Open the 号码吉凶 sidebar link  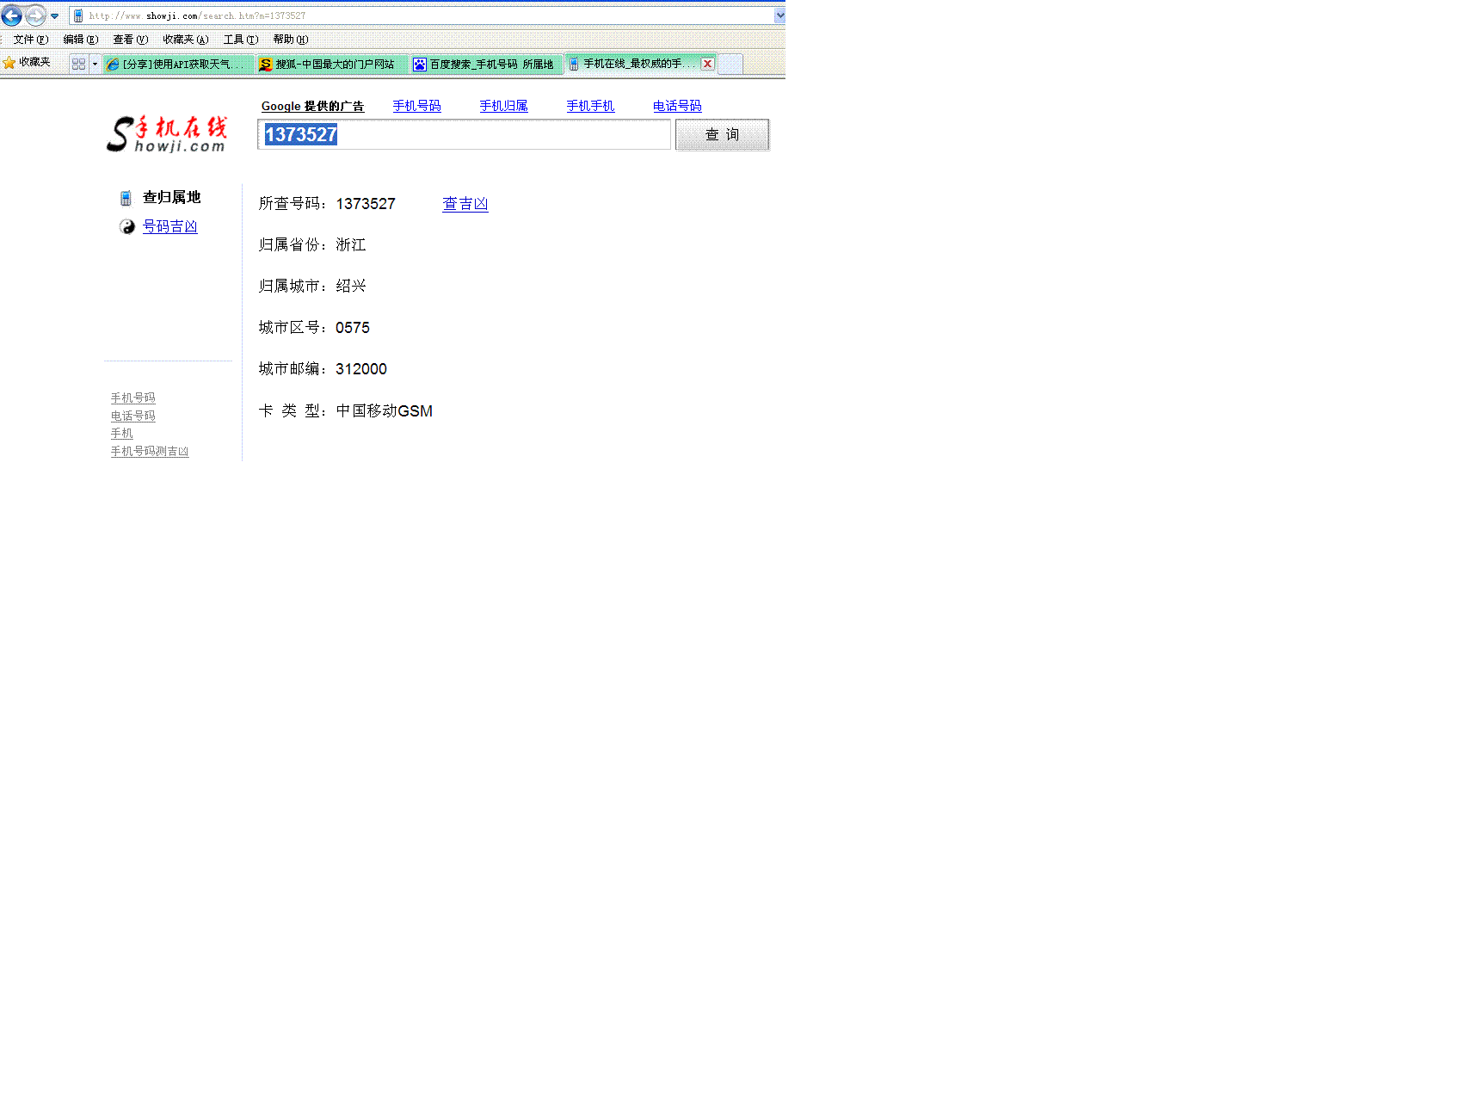(x=169, y=227)
